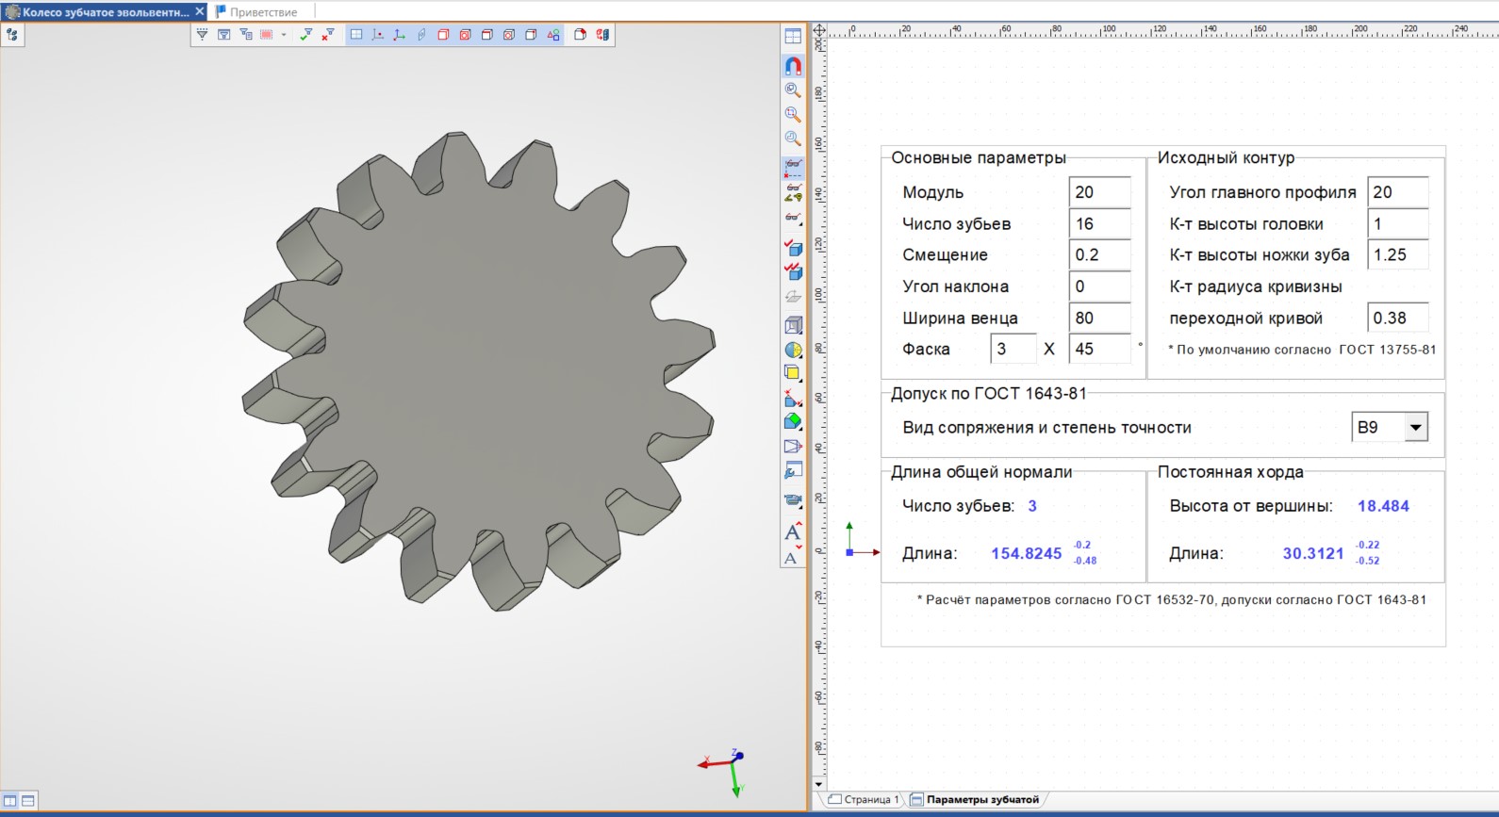This screenshot has width=1499, height=817.
Task: Switch to the Страница 1 page tab
Action: (865, 800)
